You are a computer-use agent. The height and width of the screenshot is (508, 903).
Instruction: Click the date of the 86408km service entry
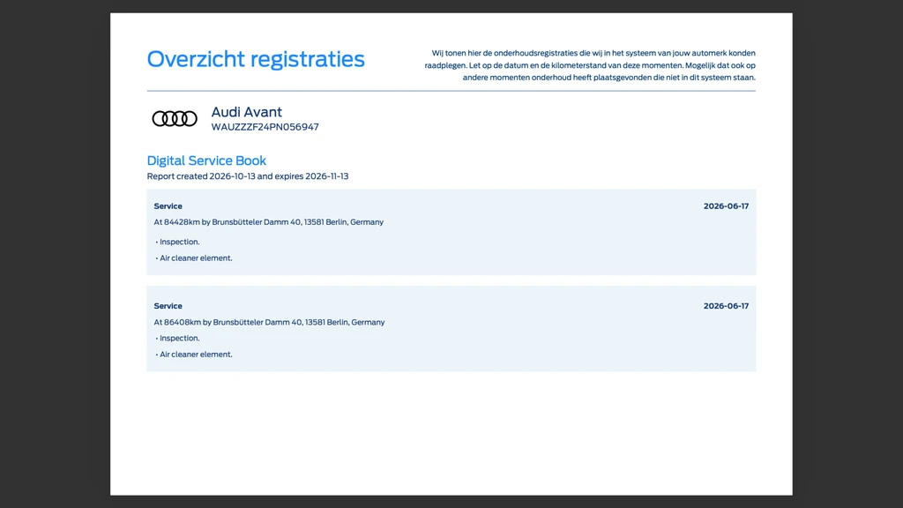(727, 306)
